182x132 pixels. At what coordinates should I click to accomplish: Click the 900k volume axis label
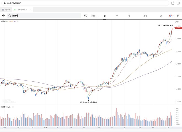[x=177, y=109]
